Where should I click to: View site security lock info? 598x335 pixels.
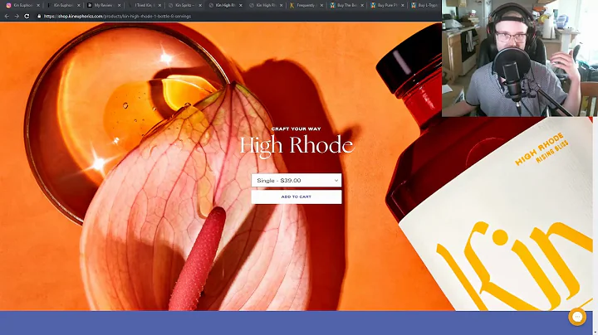point(39,16)
